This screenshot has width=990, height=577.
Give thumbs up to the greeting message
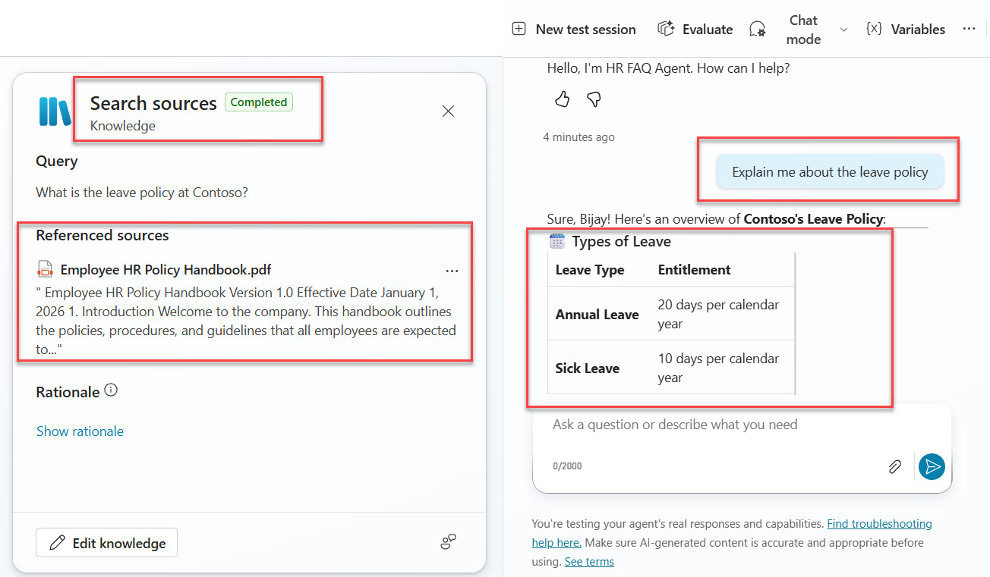[x=562, y=99]
